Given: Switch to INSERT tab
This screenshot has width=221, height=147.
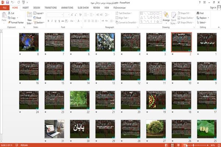Looking at the screenshot, I should click(25, 8).
